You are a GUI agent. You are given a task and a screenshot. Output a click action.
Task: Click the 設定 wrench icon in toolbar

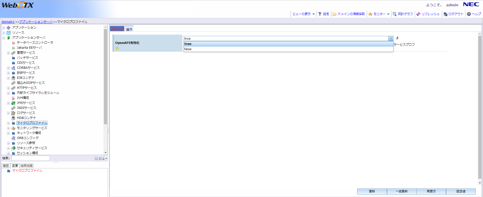click(320, 14)
